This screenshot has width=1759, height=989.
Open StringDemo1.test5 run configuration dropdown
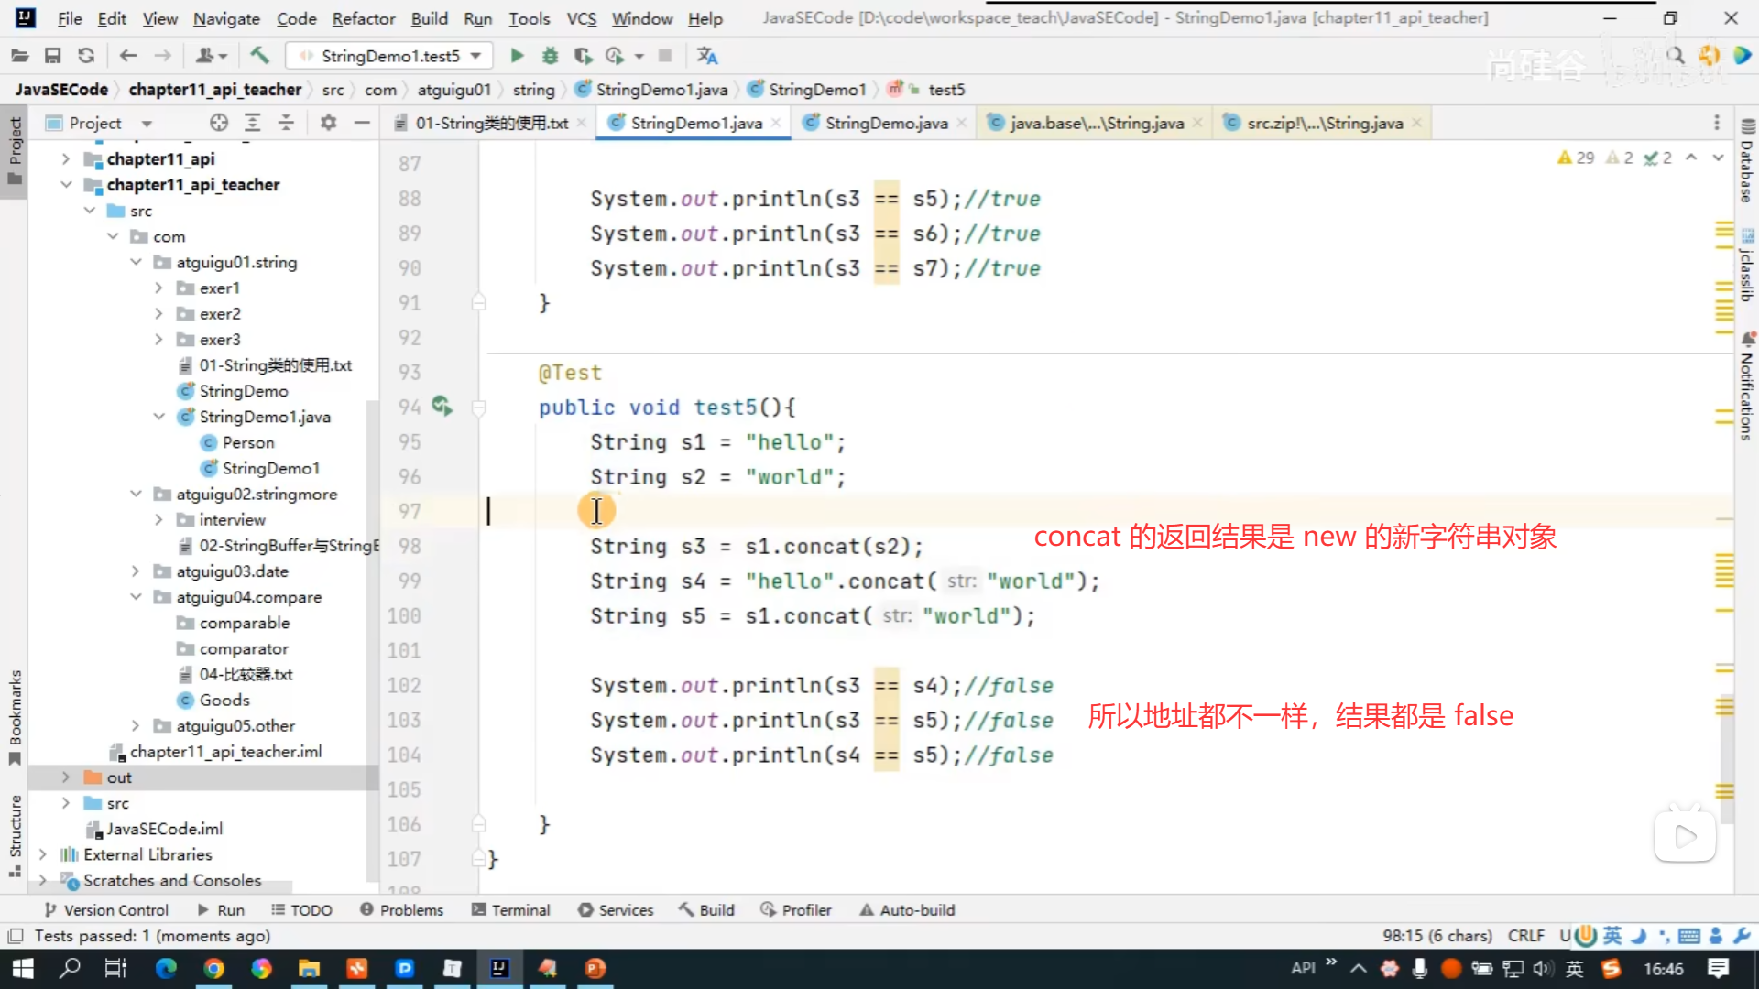390,56
